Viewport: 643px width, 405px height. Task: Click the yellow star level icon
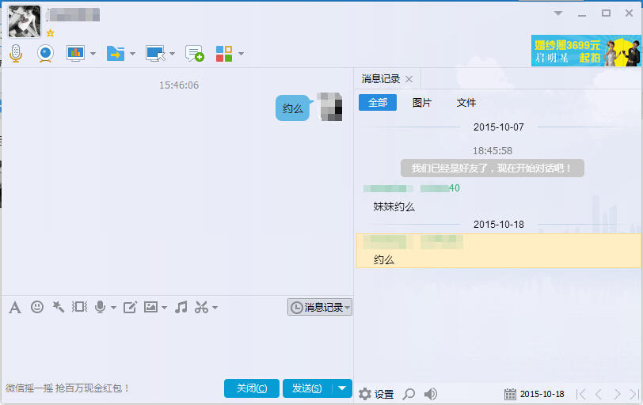[x=50, y=32]
